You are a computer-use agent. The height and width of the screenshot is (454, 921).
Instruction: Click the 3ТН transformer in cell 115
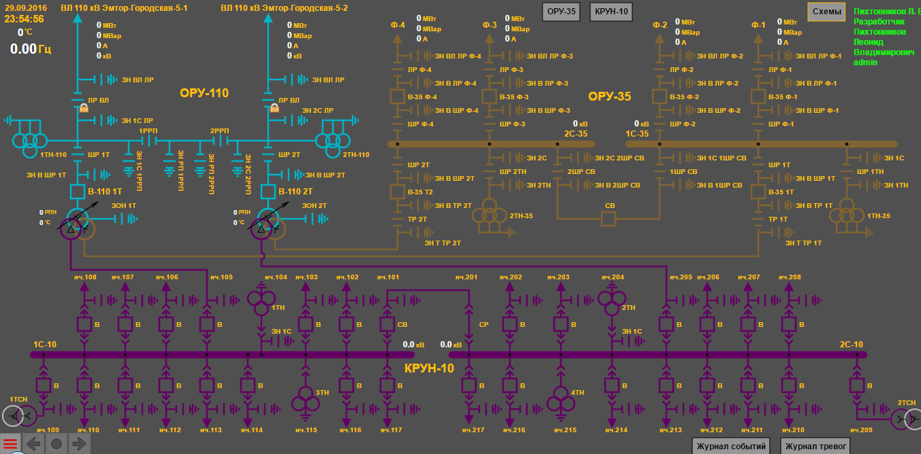[x=303, y=400]
